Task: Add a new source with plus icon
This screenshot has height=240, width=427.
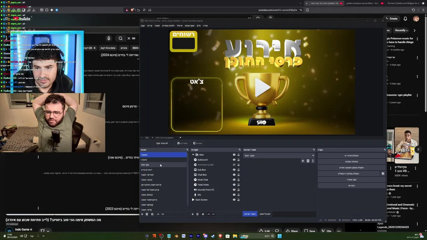Action: point(192,214)
